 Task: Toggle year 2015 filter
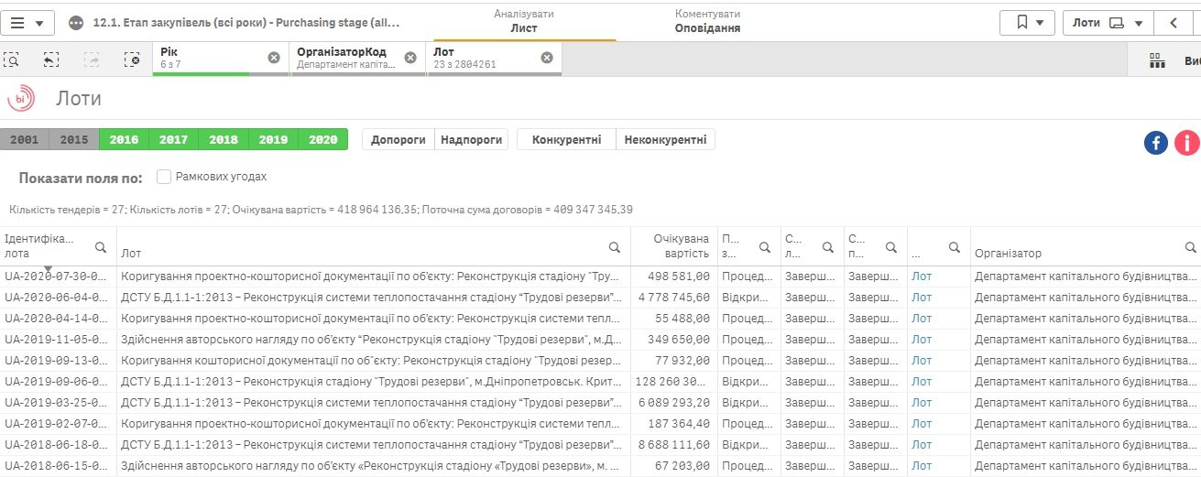coord(74,140)
